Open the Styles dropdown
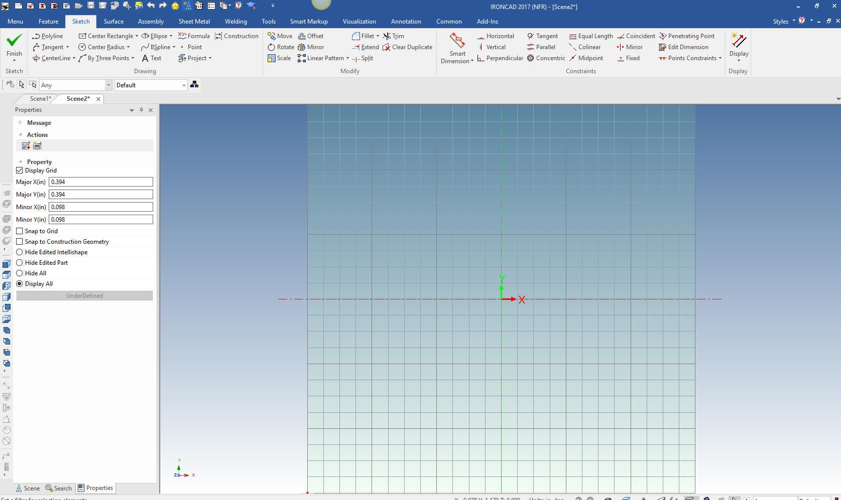The width and height of the screenshot is (841, 500). [x=784, y=22]
